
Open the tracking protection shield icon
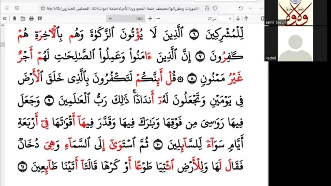point(215,8)
